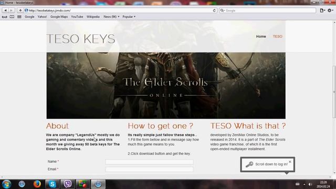The height and width of the screenshot is (189, 336).
Task: Open the page menu icon in toolbar
Action: tap(322, 10)
